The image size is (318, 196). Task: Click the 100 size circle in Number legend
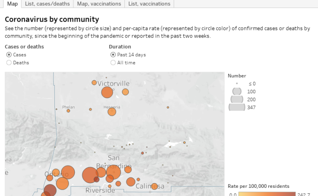[x=237, y=92]
